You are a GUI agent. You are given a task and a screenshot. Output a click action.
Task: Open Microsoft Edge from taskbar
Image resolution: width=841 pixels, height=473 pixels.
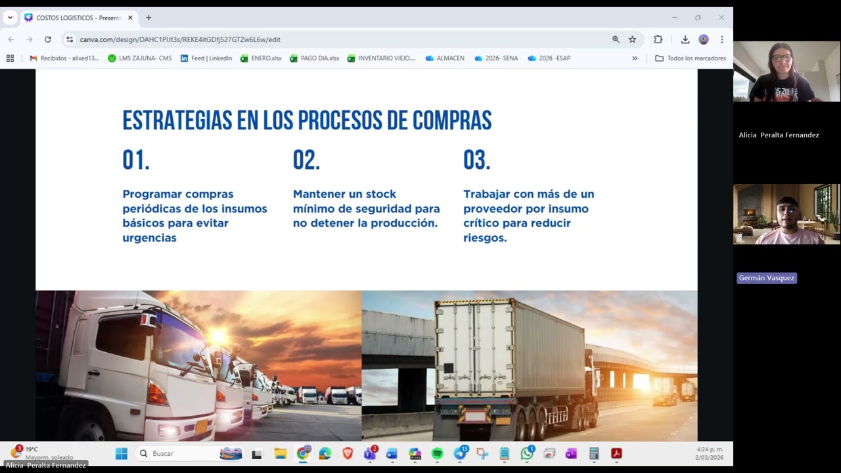click(325, 453)
